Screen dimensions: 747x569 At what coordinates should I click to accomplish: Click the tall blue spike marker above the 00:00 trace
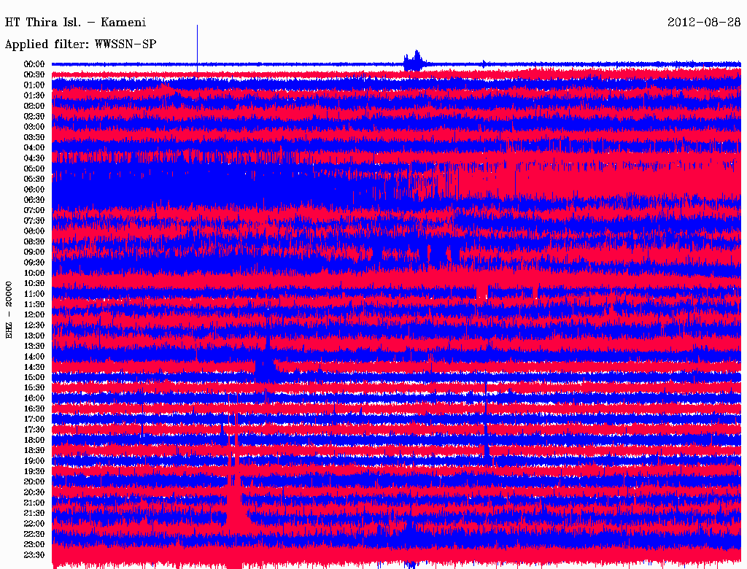(197, 47)
